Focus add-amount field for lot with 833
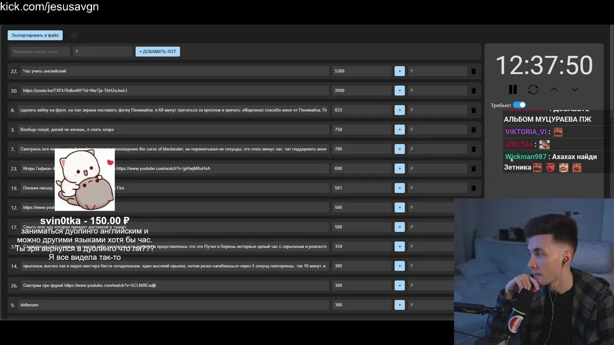This screenshot has height=345, width=614. [437, 110]
